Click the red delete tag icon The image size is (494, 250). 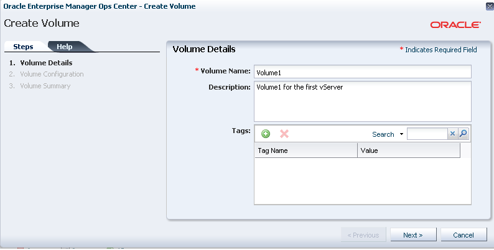pos(284,134)
